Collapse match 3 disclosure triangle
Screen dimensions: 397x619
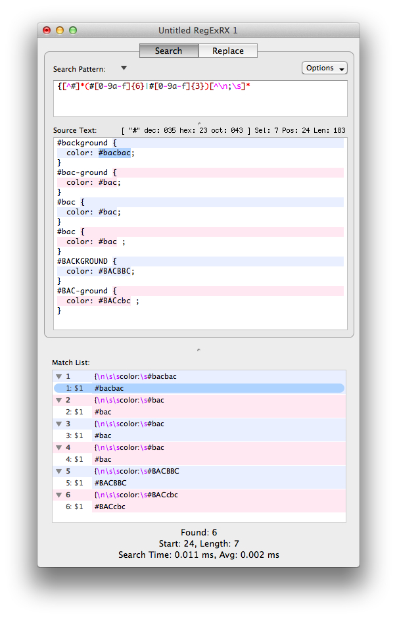(x=58, y=424)
